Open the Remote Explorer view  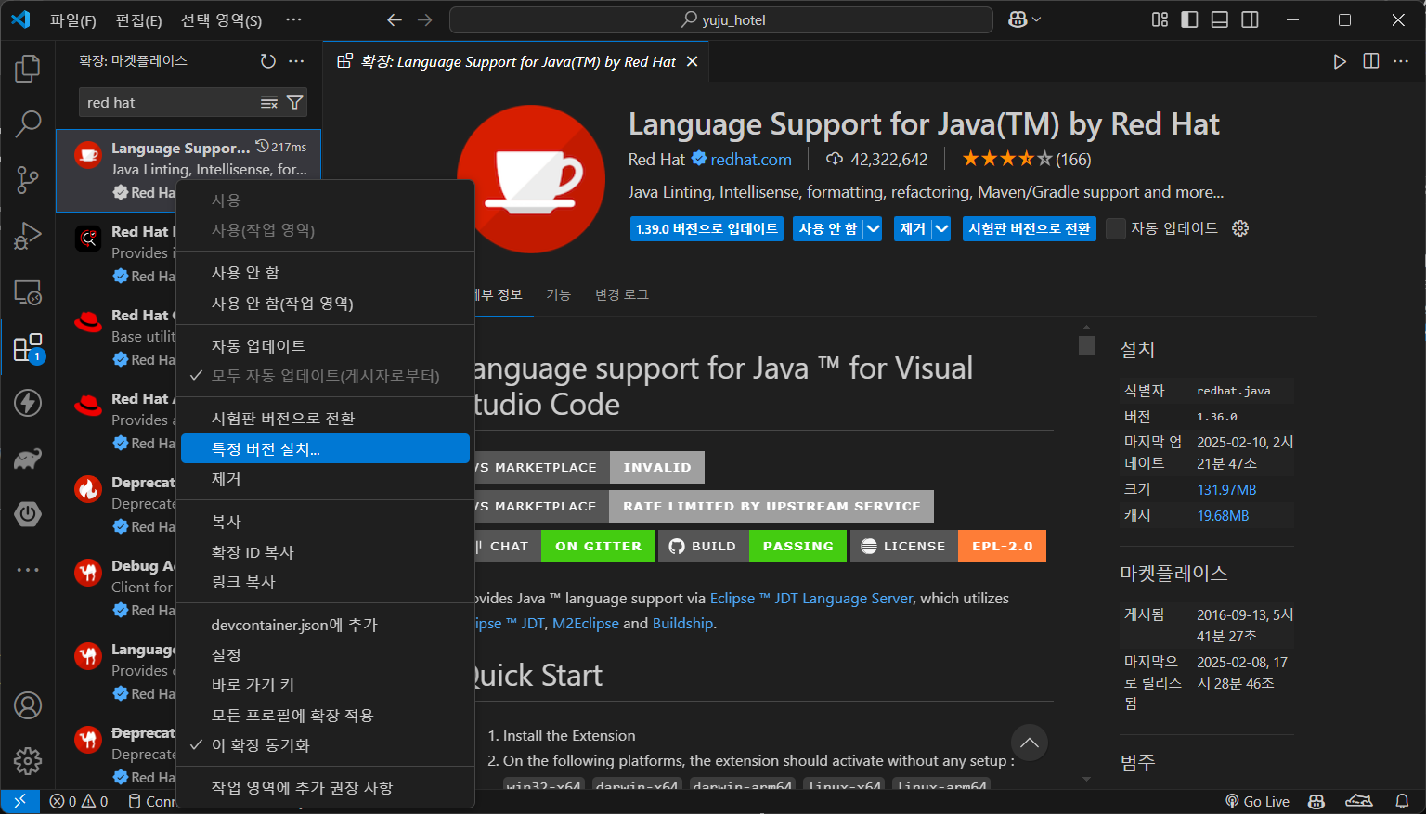pos(28,292)
